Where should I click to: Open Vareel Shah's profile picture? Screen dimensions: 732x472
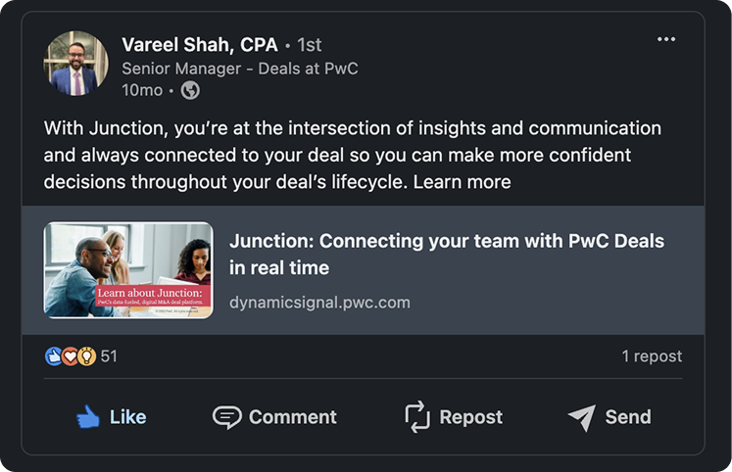[x=76, y=64]
